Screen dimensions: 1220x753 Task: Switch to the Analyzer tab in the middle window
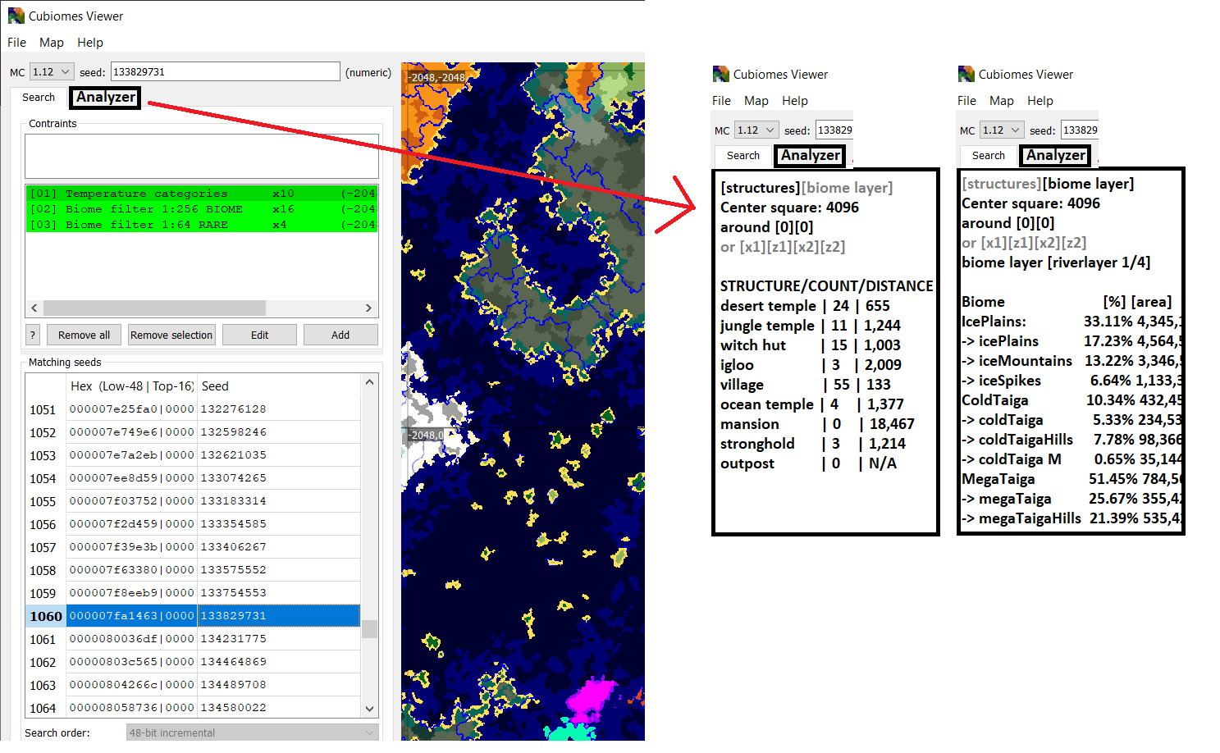coord(809,155)
